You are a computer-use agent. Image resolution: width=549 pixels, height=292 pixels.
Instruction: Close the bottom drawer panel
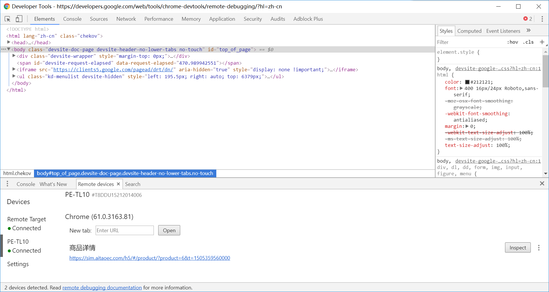click(x=542, y=183)
